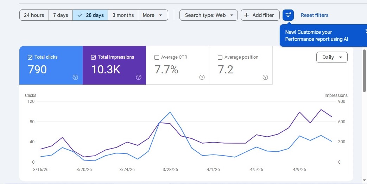Click the 10.3K total impressions value
Screen dimensions: 367x184
click(106, 70)
